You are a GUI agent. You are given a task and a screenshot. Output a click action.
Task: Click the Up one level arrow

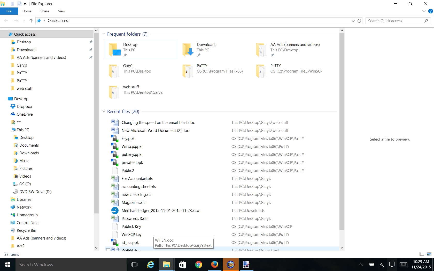click(x=31, y=21)
